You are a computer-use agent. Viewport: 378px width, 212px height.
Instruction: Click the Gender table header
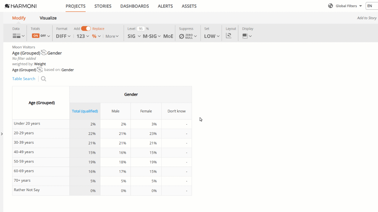click(131, 95)
